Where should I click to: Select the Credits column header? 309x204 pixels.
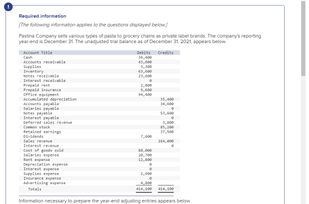[x=166, y=53]
